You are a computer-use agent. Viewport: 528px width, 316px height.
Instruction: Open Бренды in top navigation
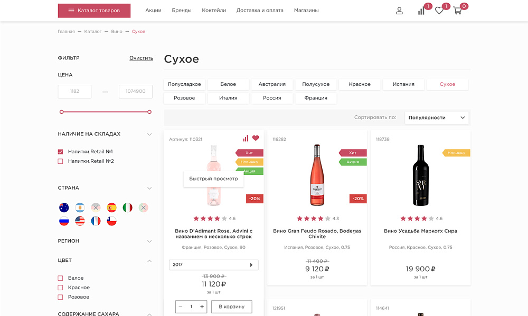click(182, 11)
